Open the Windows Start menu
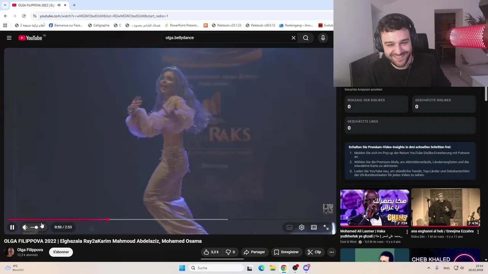Image resolution: width=488 pixels, height=274 pixels. (x=182, y=268)
